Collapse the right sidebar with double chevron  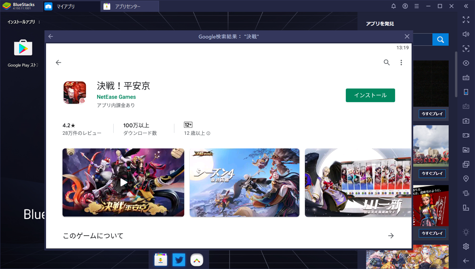pyautogui.click(x=466, y=6)
